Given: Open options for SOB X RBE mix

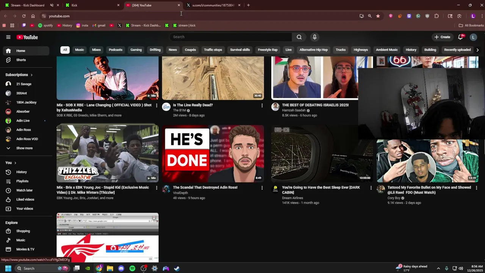Looking at the screenshot, I should pyautogui.click(x=156, y=105).
